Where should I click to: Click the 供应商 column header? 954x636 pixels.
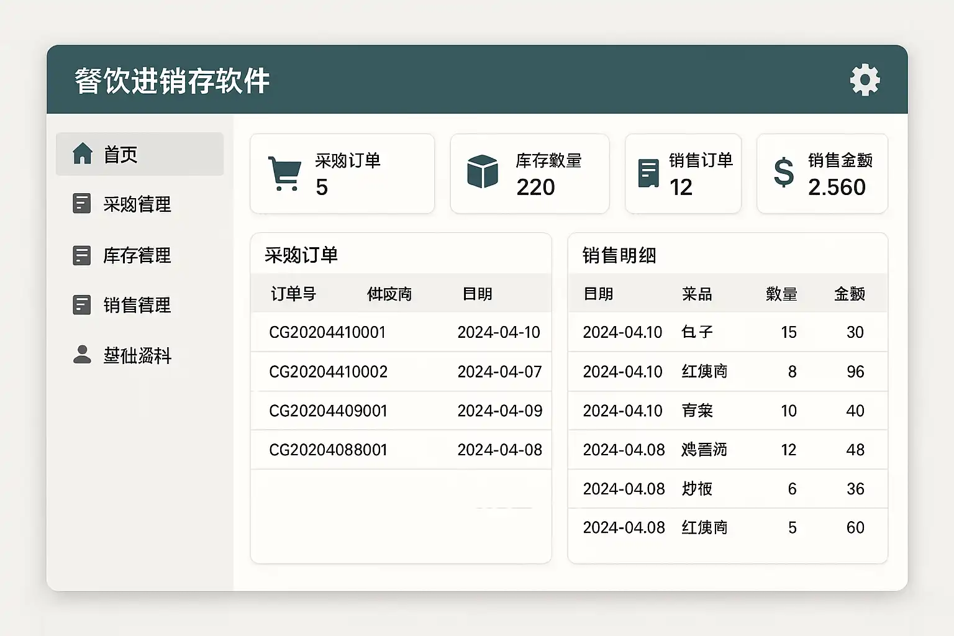click(x=389, y=294)
